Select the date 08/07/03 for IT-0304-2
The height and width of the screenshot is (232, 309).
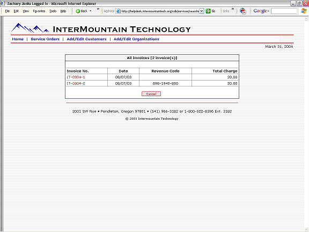tap(123, 83)
